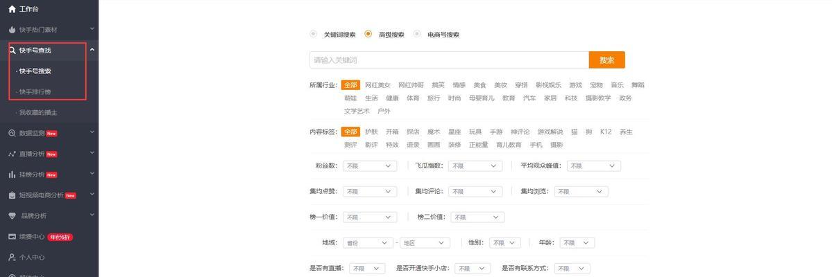Choose the 探店 content tag
Viewport: 832px width, 277px height.
(x=413, y=132)
